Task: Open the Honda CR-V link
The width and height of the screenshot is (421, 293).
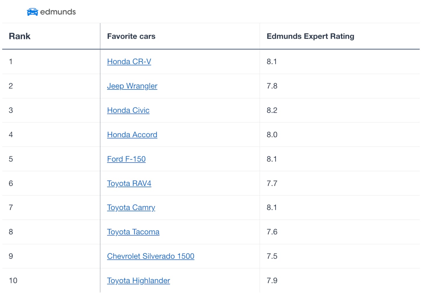Action: [129, 62]
